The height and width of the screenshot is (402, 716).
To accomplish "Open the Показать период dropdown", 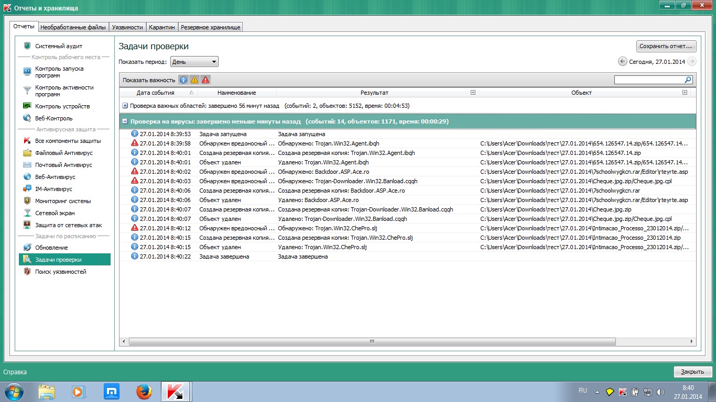I will [194, 62].
